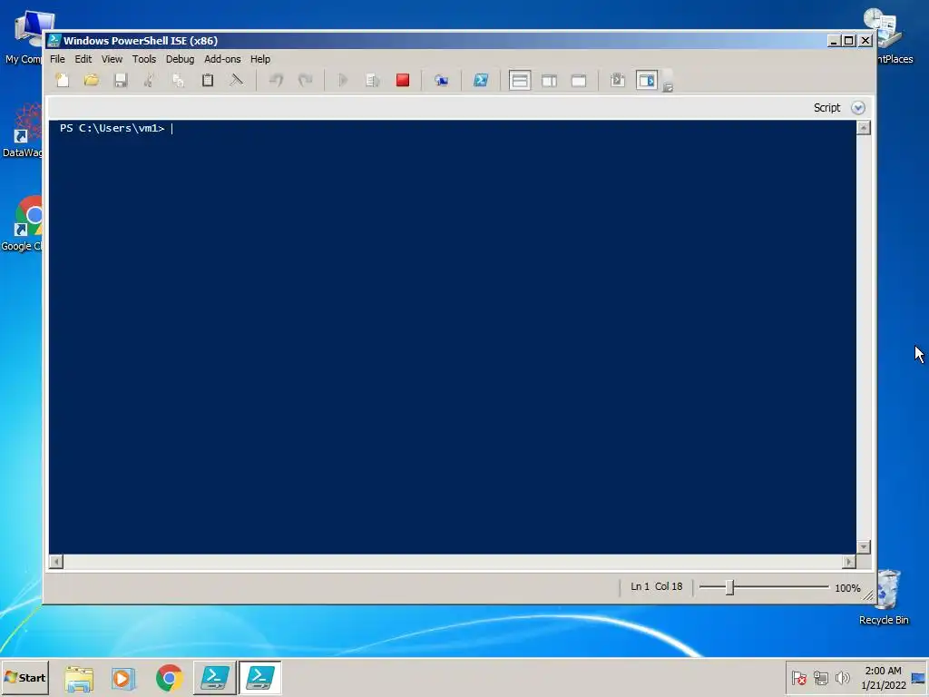The height and width of the screenshot is (697, 929).
Task: Show Command Window icon
Action: click(x=617, y=80)
